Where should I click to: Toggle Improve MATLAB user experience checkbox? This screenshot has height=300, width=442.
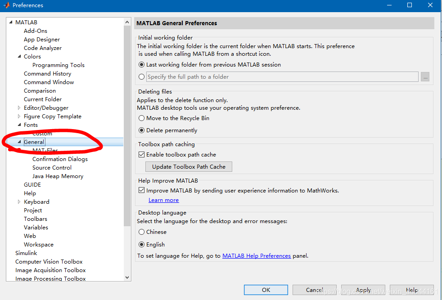click(141, 190)
